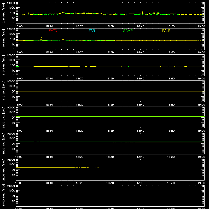Select the 4995 MHz [SFU] axis title
Image resolution: width=209 pixels, height=209 pixels.
pos(3,143)
